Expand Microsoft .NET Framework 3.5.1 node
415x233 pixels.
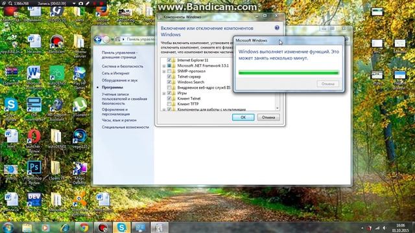click(164, 66)
